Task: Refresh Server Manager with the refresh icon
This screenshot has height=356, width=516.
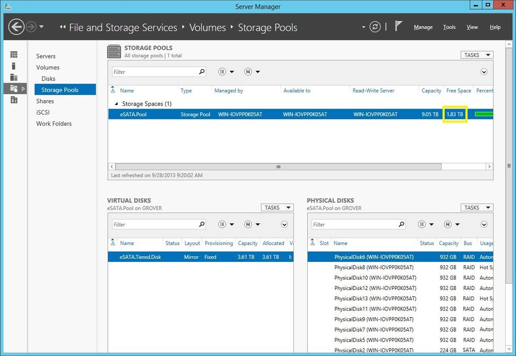Action: coord(375,27)
